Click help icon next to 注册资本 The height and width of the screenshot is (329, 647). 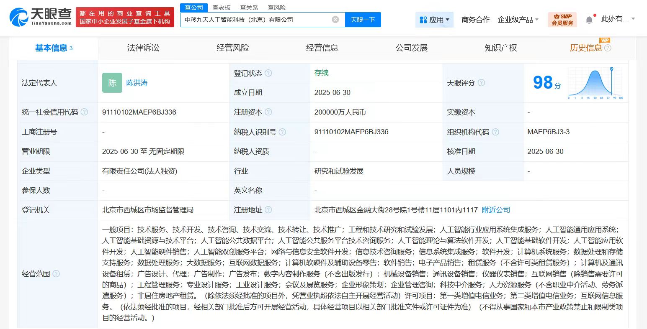tap(268, 112)
